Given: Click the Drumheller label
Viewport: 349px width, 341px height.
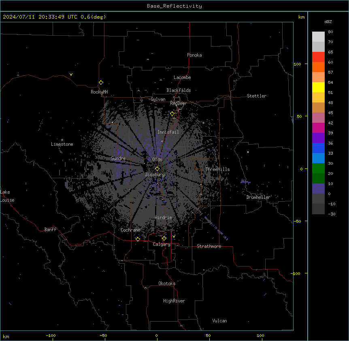Looking at the screenshot, I should pos(258,197).
